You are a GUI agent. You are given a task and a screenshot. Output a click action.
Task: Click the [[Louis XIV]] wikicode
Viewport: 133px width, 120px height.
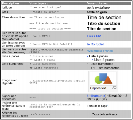pyautogui.click(x=40, y=36)
